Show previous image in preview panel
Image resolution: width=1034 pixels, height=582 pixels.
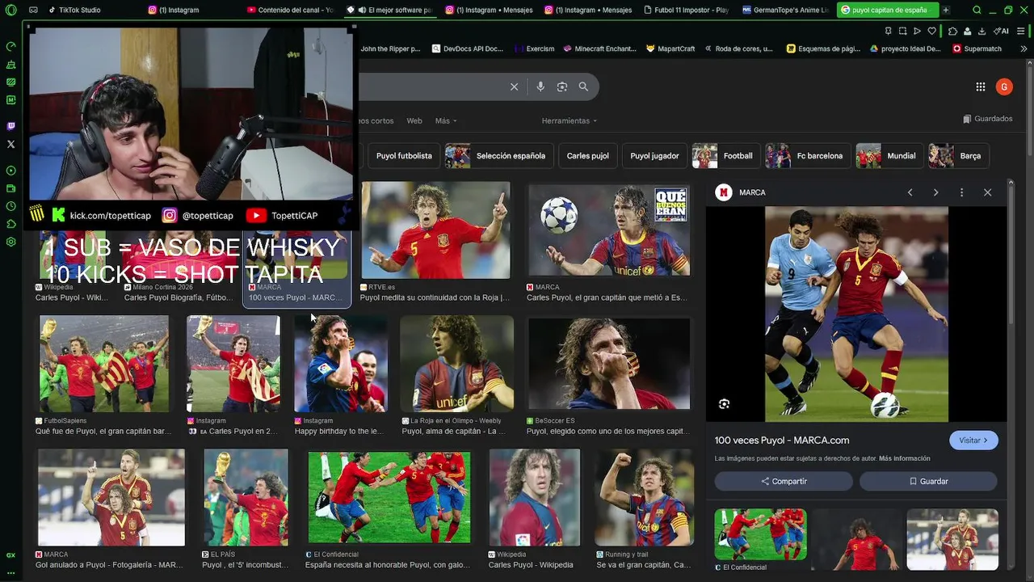point(910,192)
